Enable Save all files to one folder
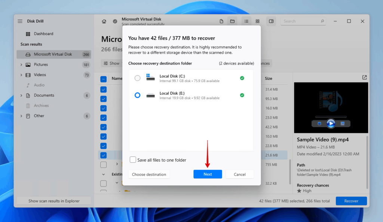Image resolution: width=383 pixels, height=222 pixels. [x=133, y=159]
